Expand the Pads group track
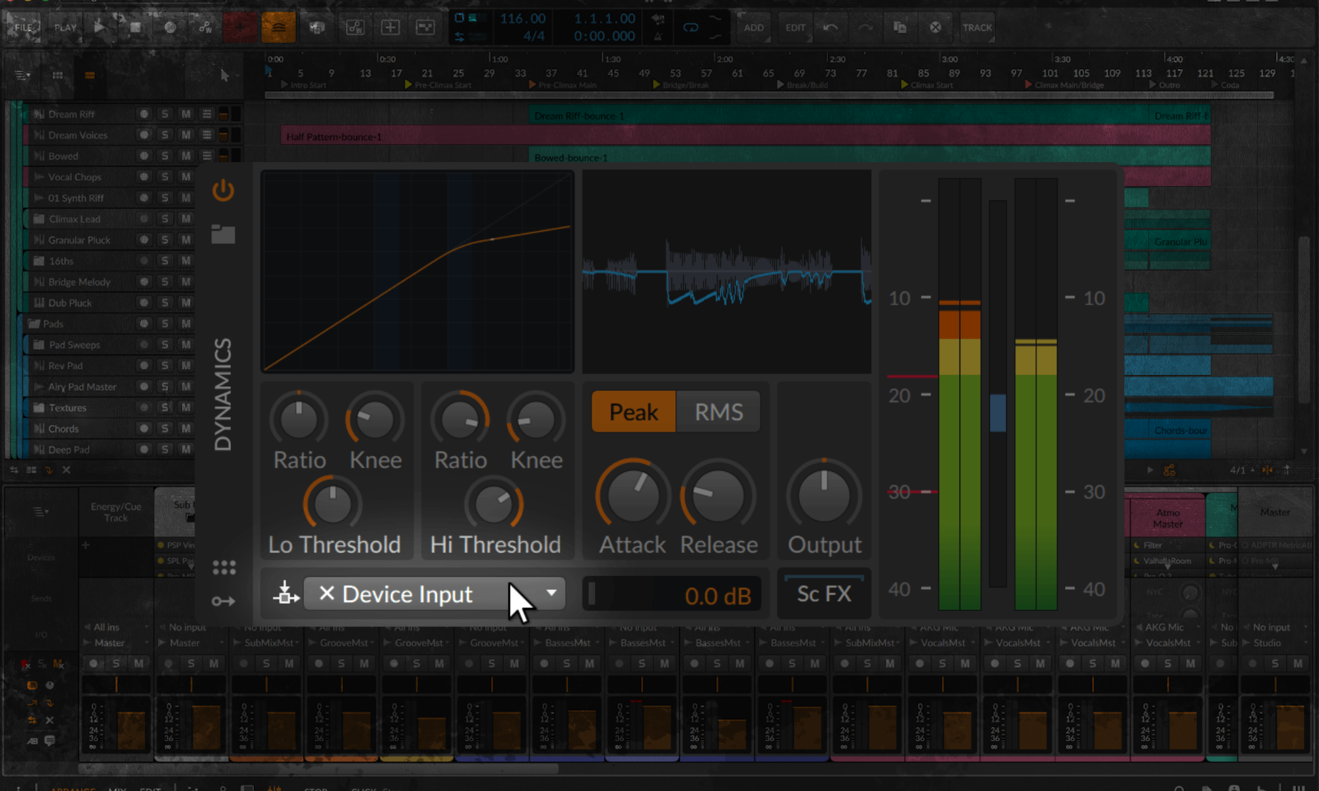 point(34,324)
